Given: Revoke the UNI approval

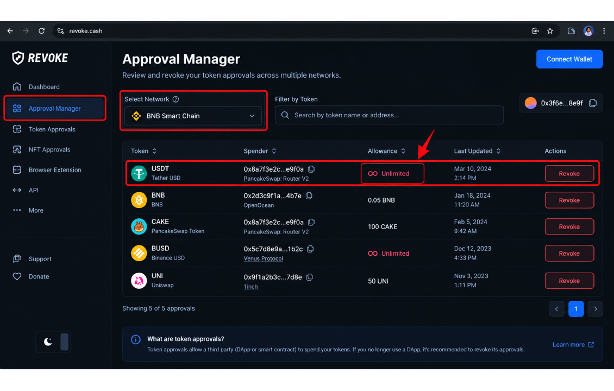Looking at the screenshot, I should point(569,281).
